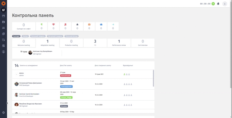Viewport: 232px width, 118px height.
Task: Switch to the Adaptation meeting tab
Action: pos(47,43)
